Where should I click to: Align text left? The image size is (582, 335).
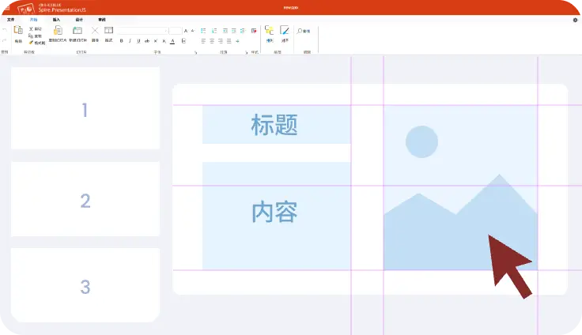pyautogui.click(x=203, y=41)
